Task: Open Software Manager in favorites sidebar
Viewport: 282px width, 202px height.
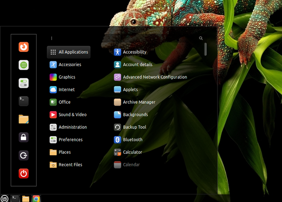Action: click(24, 65)
